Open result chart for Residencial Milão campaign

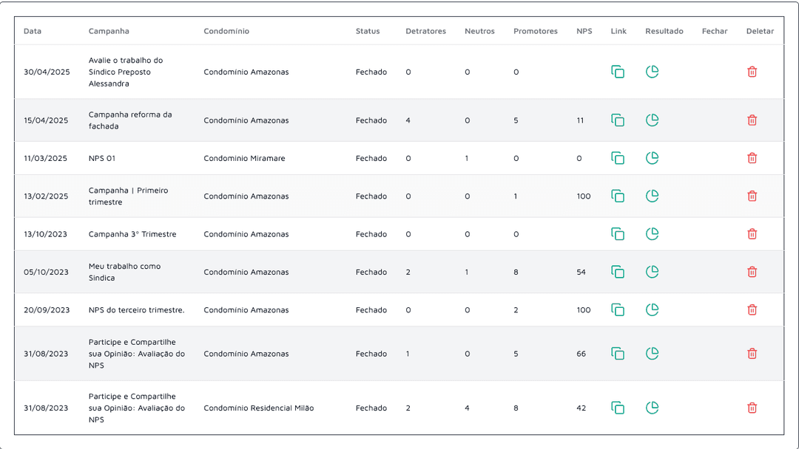[x=653, y=408]
